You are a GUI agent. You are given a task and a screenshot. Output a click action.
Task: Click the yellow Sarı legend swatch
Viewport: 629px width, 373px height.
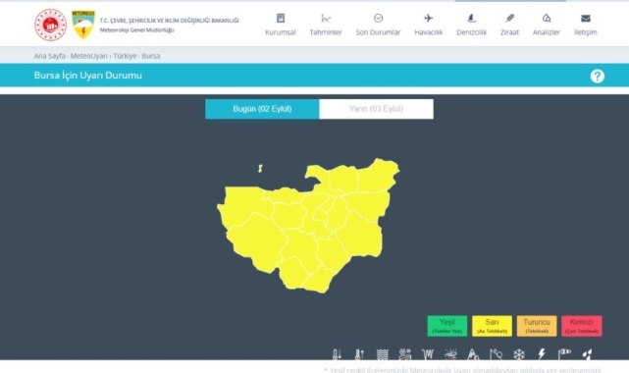click(492, 326)
